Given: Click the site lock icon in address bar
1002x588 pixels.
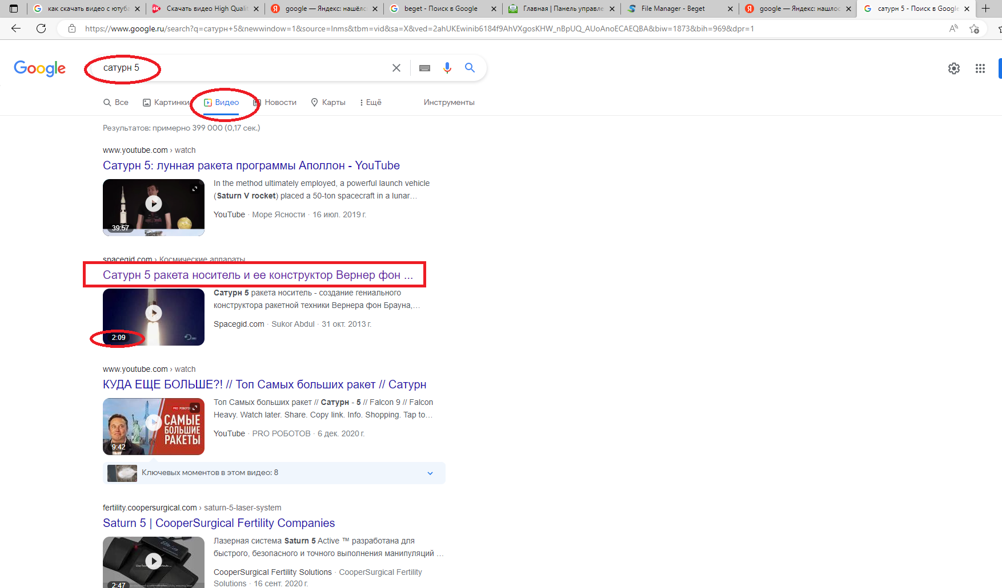Looking at the screenshot, I should coord(72,29).
